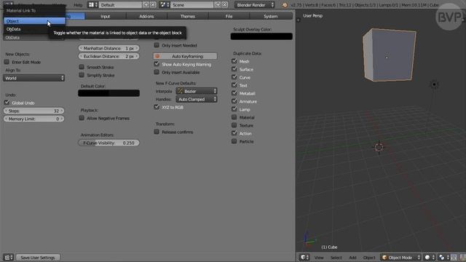This screenshot has width=466, height=262.
Task: Change the Undo Memory Limit value
Action: (x=33, y=119)
